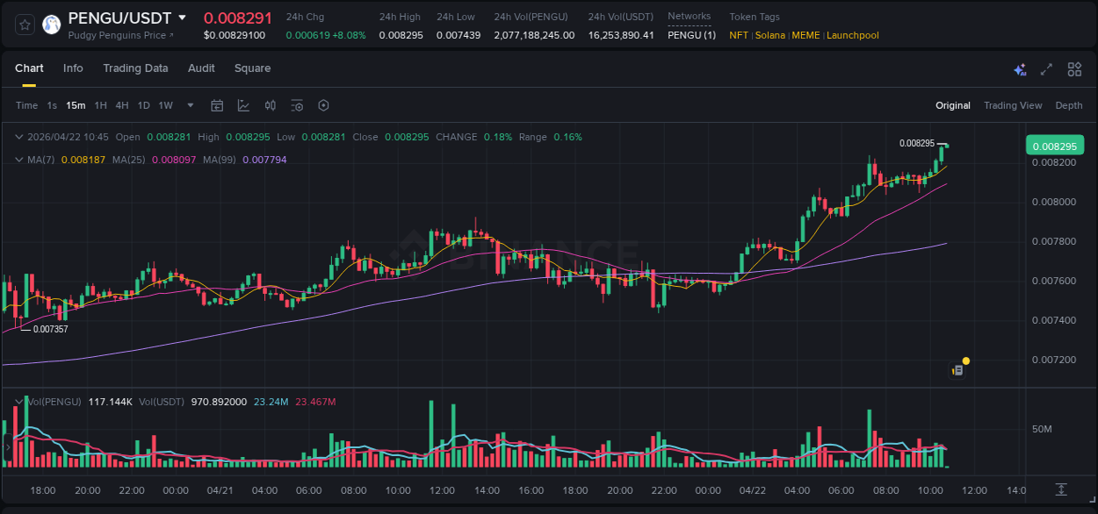Click the Launchpool token tag link
Viewport: 1098px width, 514px height.
tap(852, 35)
